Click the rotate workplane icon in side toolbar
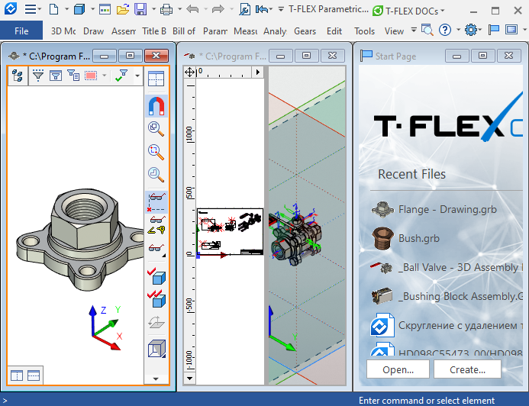Viewport: 529px width, 406px height. 156,322
